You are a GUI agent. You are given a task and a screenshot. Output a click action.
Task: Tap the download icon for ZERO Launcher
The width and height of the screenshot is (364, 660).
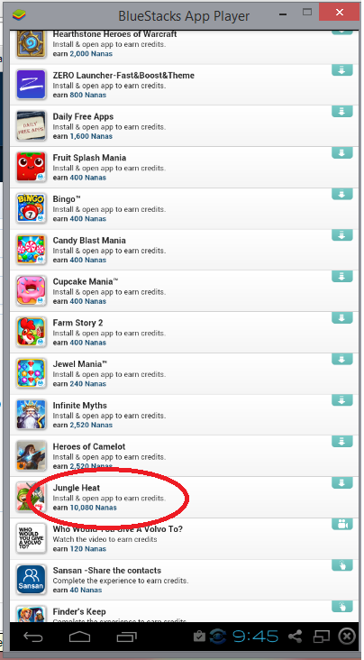[x=341, y=69]
